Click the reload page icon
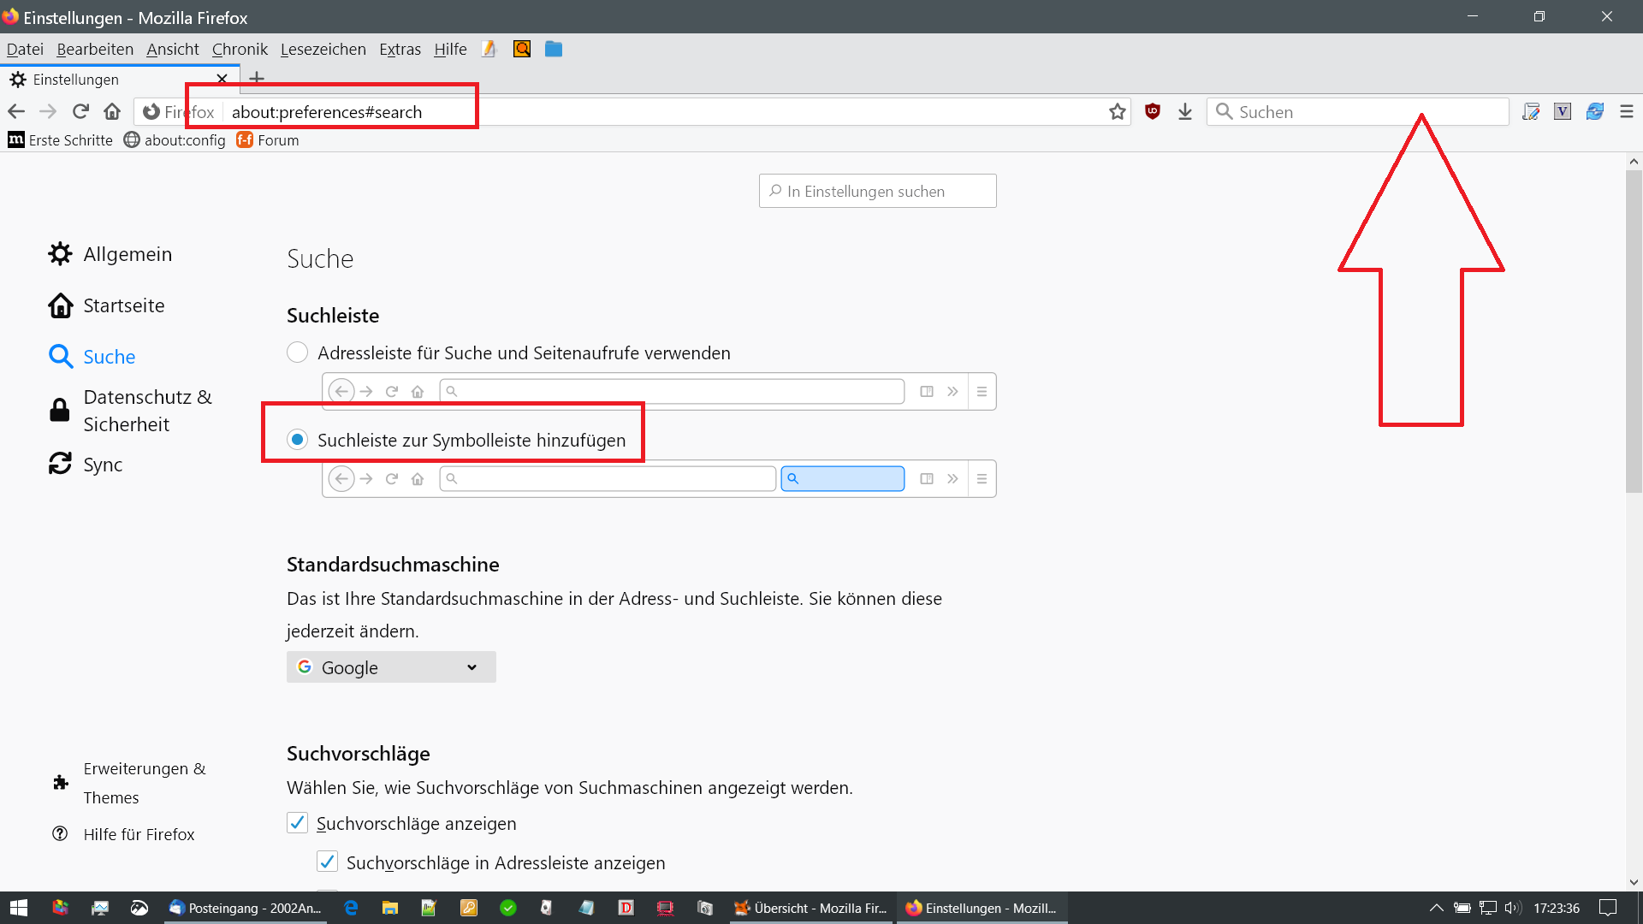Screen dimensions: 1643x924 (80, 111)
